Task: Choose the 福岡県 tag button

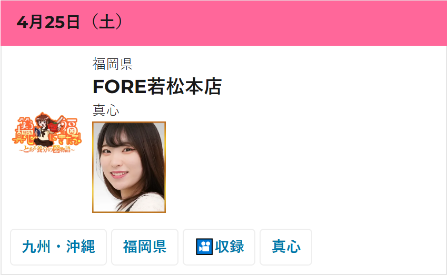Action: coord(145,247)
